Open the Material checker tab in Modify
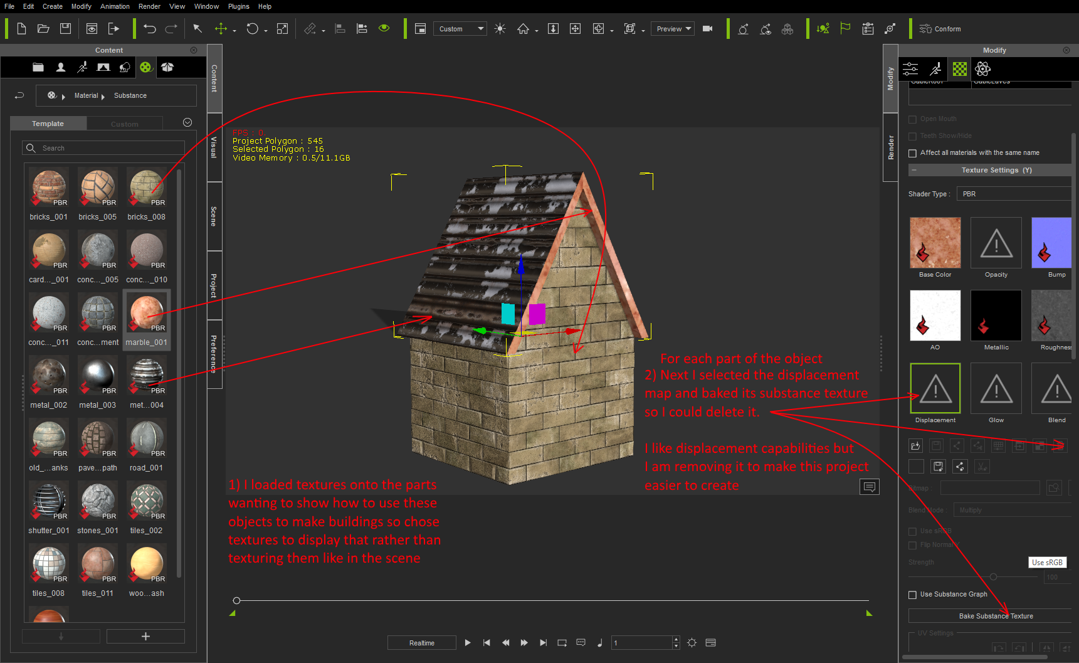Screen dimensions: 1079x663 pyautogui.click(x=959, y=69)
